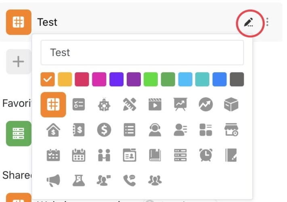
Task: Open the green server list base tile
Action: (x=19, y=133)
